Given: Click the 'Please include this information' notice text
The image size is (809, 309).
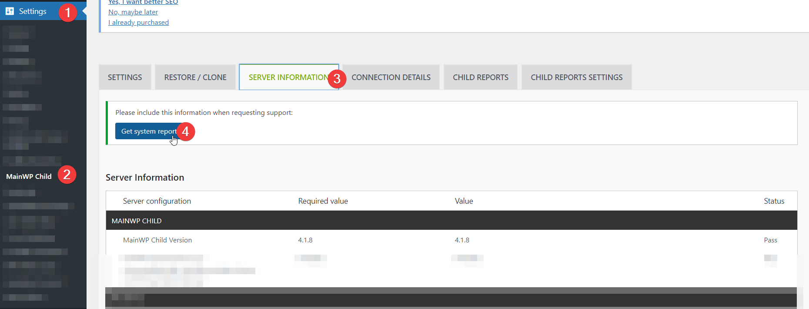Looking at the screenshot, I should click(x=204, y=112).
